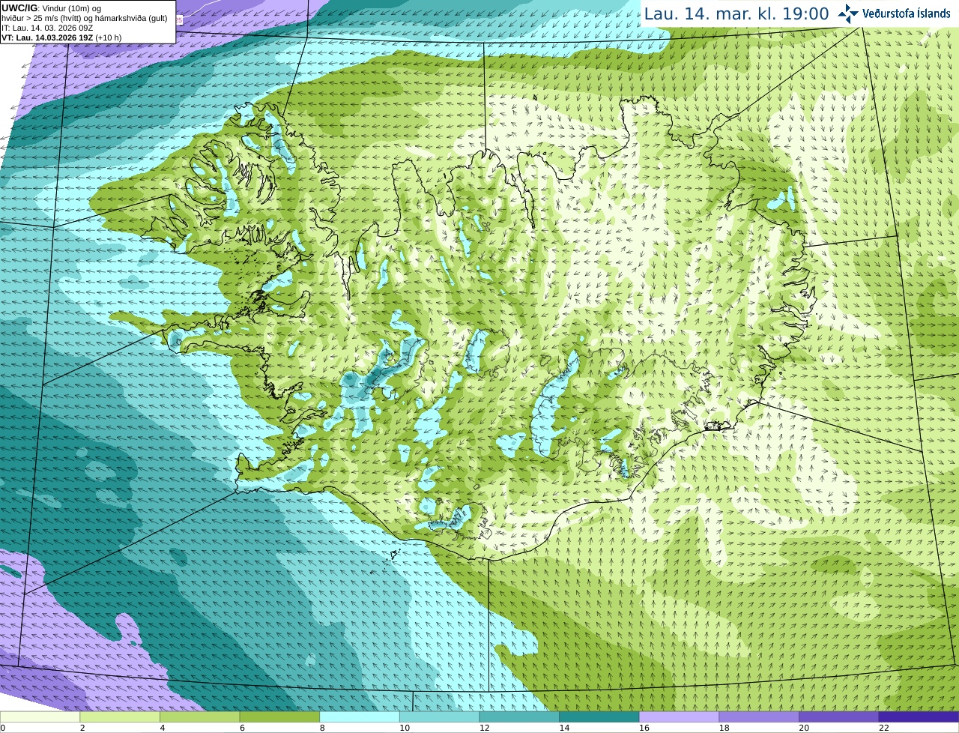Click the "8" label on the wind scale
Viewport: 959px width, 733px height.
323,728
